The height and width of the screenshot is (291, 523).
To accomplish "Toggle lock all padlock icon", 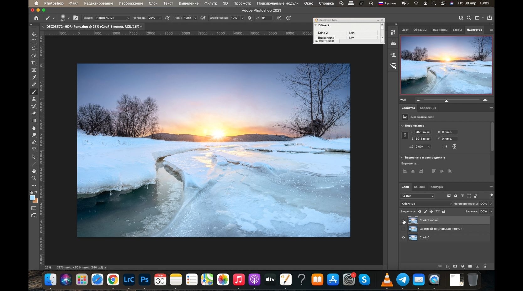I will [x=444, y=211].
